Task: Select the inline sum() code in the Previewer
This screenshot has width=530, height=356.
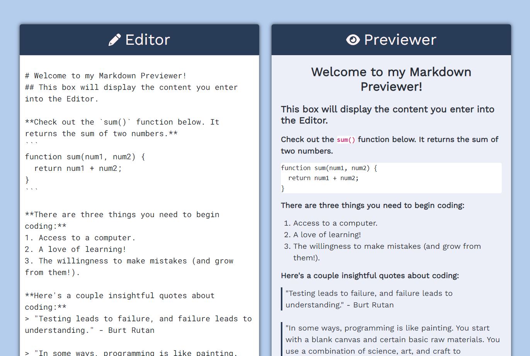Action: click(346, 140)
